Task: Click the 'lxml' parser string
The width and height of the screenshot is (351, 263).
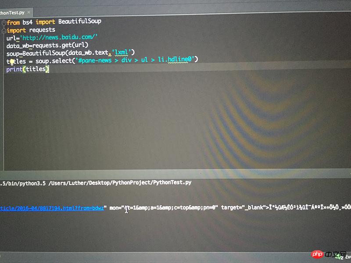Action: click(121, 53)
